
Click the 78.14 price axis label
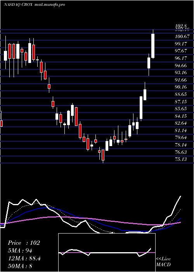coord(181,145)
